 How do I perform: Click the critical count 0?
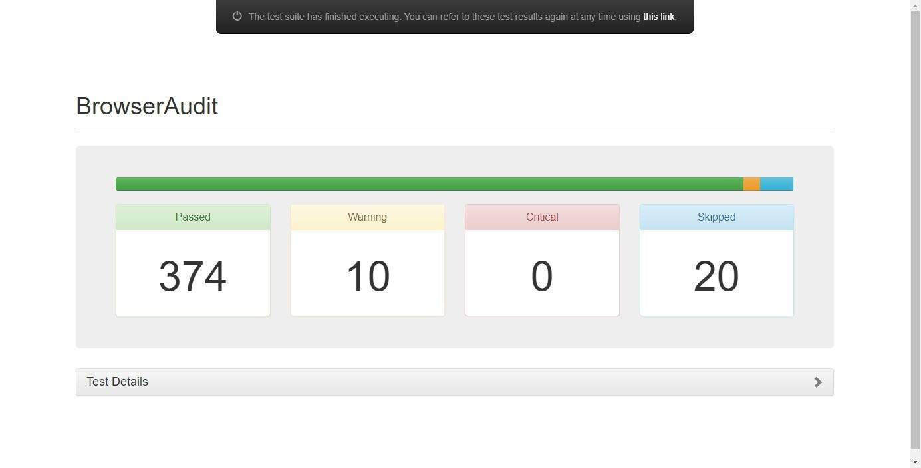[542, 276]
